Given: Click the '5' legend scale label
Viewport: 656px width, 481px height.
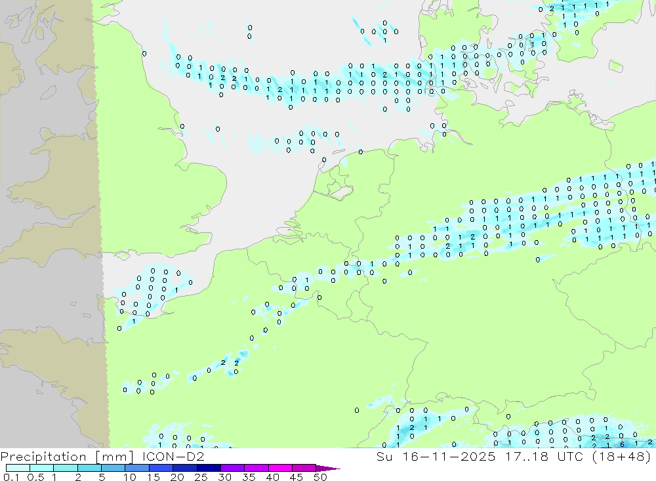Looking at the screenshot, I should click(x=102, y=477).
